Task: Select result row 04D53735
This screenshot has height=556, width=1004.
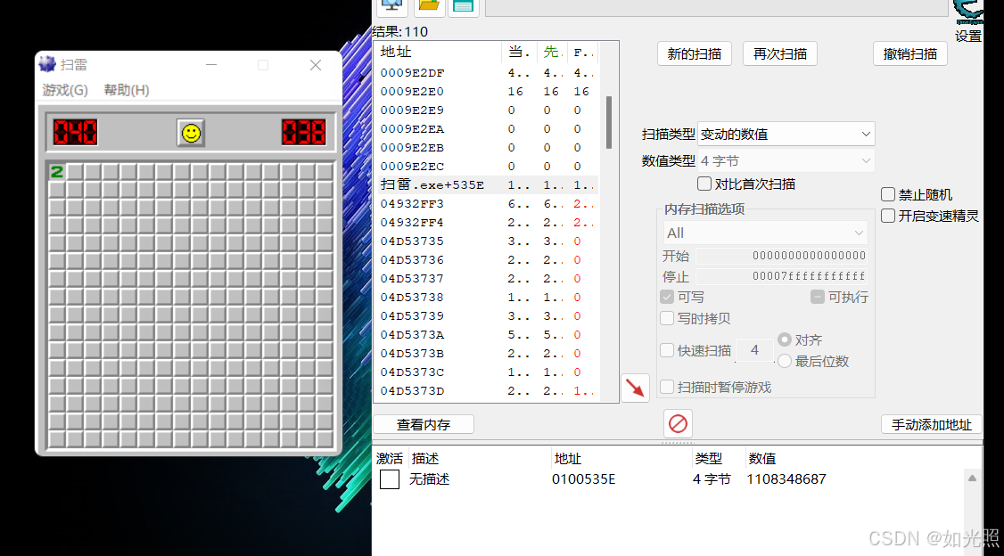Action: [488, 241]
